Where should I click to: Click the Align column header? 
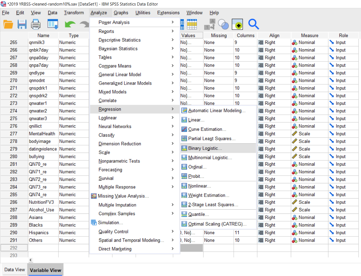[x=274, y=35]
